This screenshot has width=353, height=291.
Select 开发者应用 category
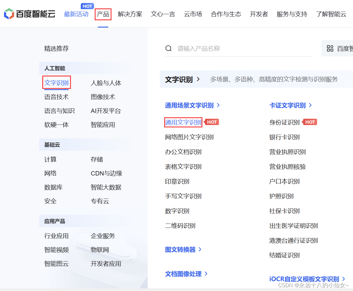(x=106, y=263)
